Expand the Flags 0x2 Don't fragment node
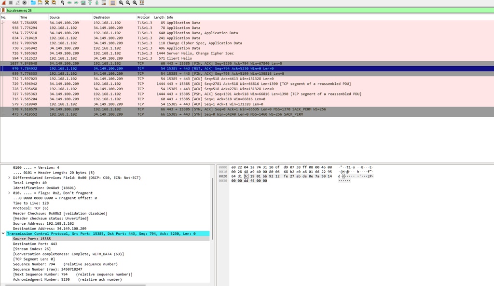This screenshot has width=494, height=286. (9, 193)
